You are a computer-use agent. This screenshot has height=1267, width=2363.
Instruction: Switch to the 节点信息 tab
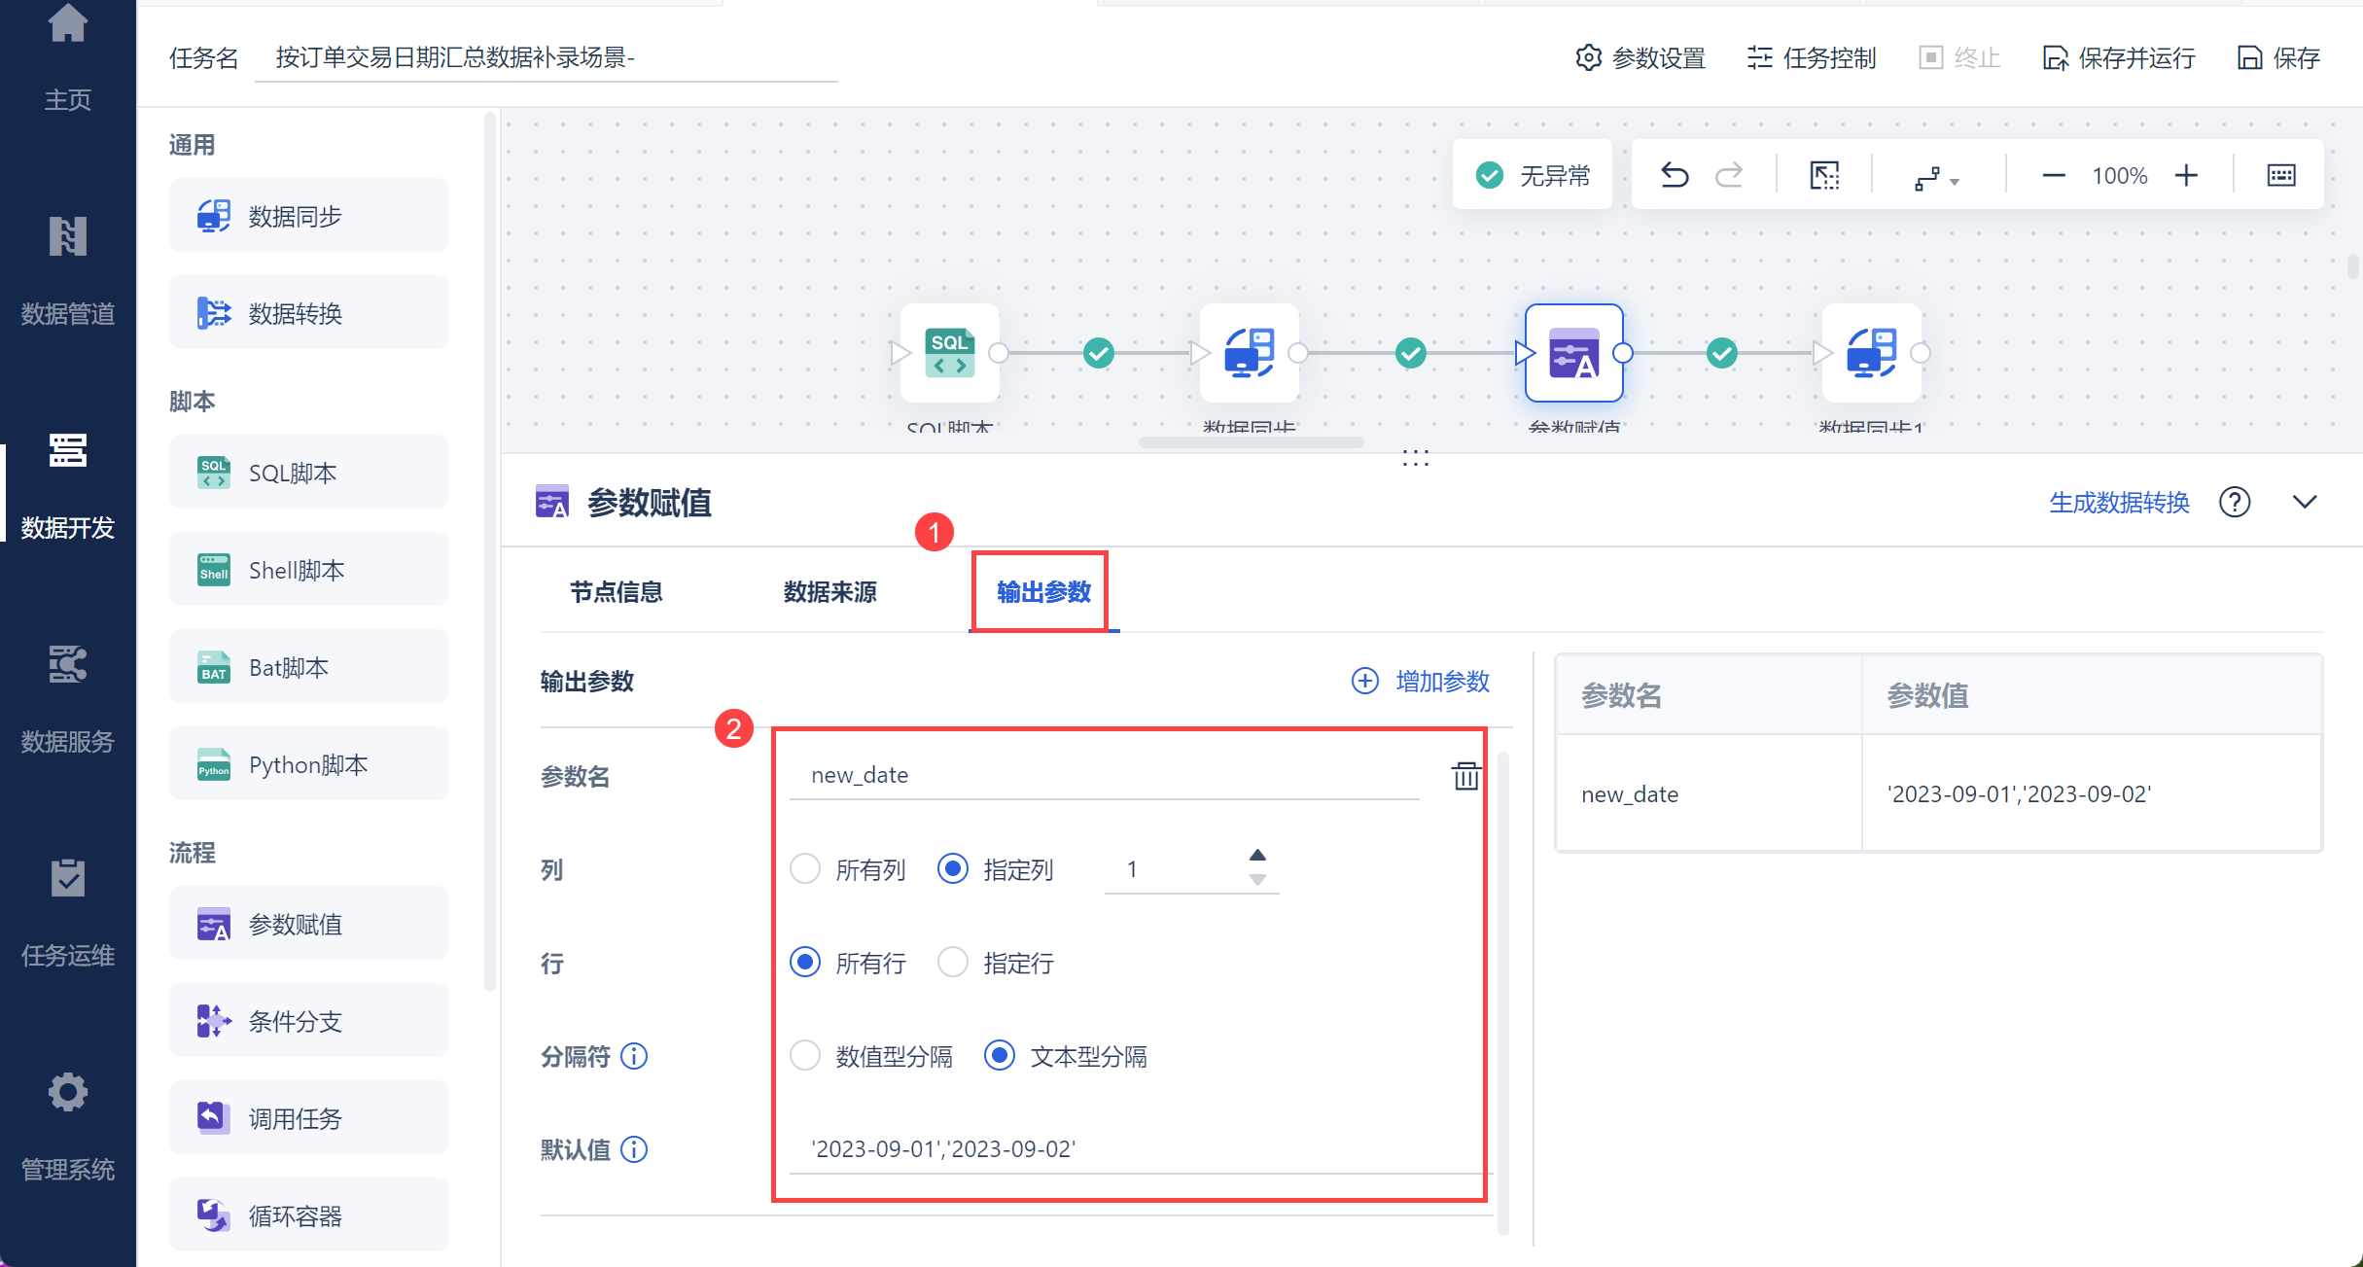[x=616, y=592]
